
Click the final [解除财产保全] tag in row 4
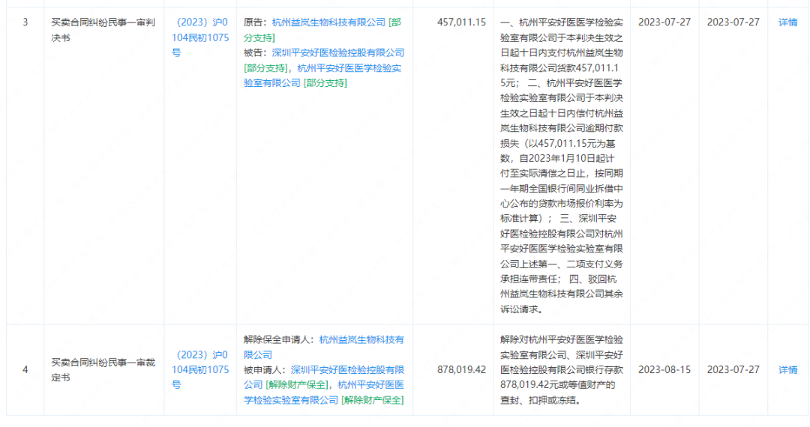[x=372, y=400]
